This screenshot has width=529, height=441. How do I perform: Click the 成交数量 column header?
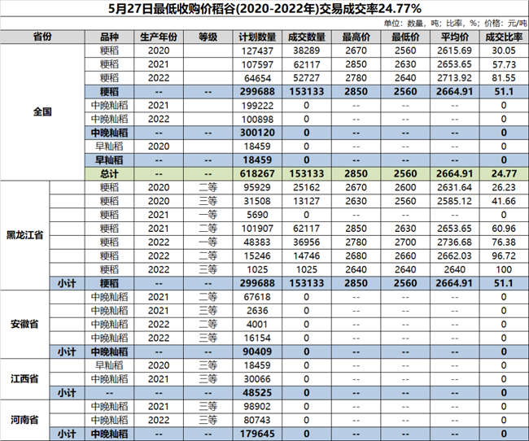(x=308, y=37)
